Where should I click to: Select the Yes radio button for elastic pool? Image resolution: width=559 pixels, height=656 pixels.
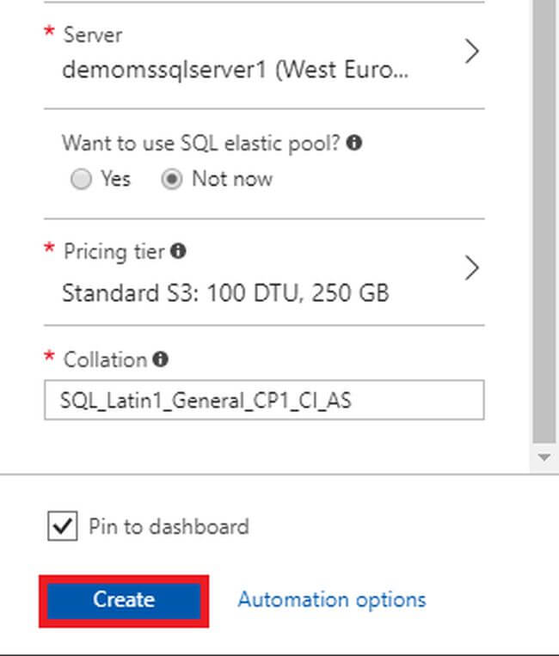[82, 180]
